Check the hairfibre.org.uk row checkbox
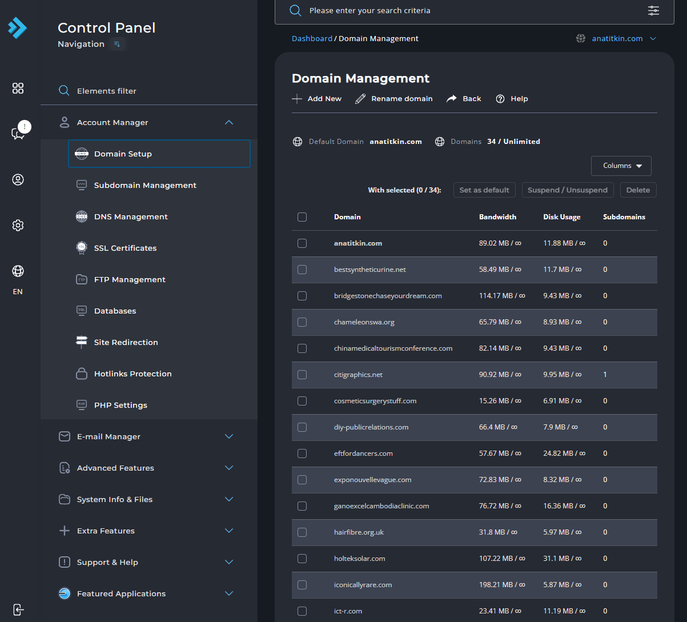Screen dimensions: 687x622 tap(302, 532)
